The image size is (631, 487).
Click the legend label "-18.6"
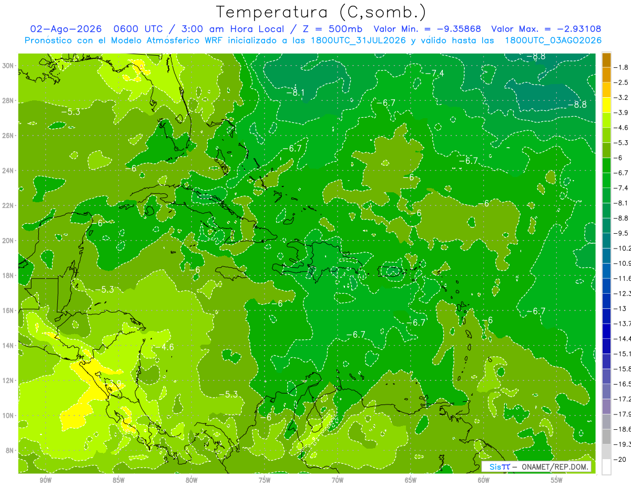tap(623, 429)
